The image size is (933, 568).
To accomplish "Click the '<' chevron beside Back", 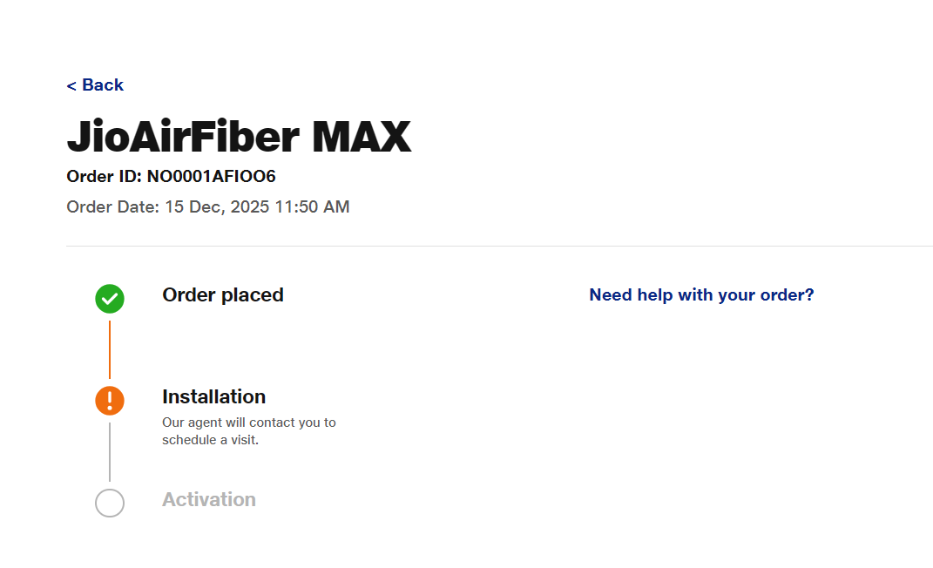I will (x=71, y=85).
